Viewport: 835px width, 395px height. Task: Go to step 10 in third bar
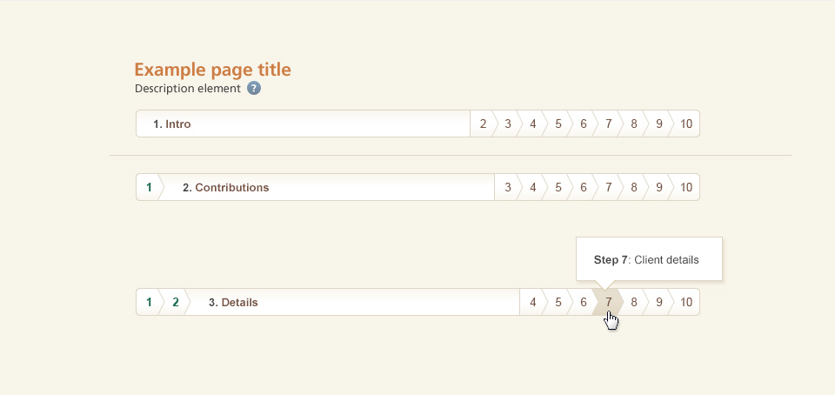point(686,302)
